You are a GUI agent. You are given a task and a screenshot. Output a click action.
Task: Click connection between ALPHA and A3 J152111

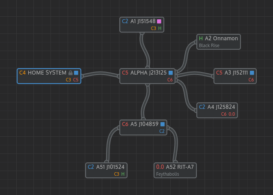coord(194,74)
